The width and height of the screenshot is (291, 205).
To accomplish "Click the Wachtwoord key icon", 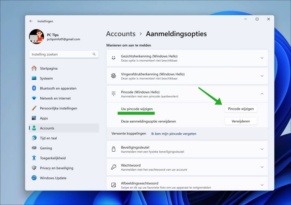I will pyautogui.click(x=113, y=167).
